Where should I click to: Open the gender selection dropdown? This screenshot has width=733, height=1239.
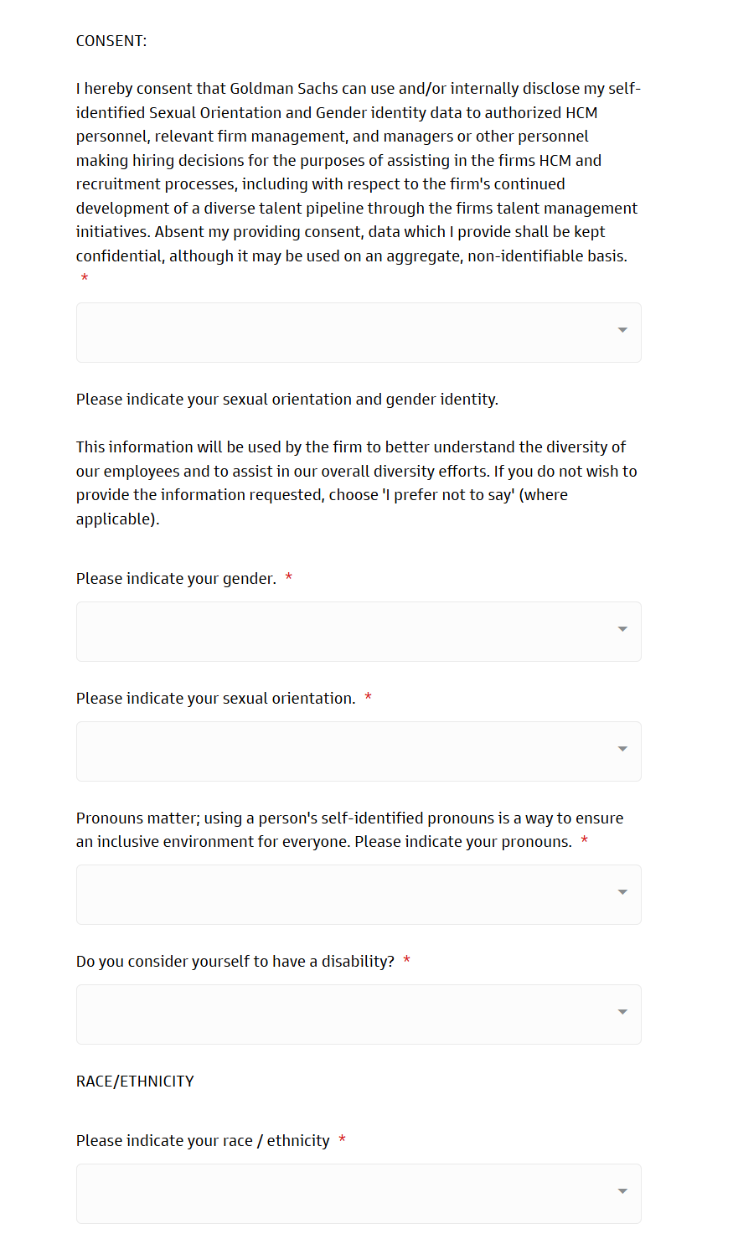pyautogui.click(x=359, y=632)
